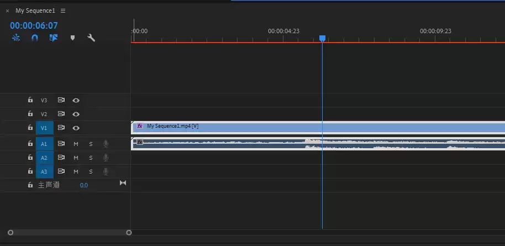Image resolution: width=505 pixels, height=246 pixels.
Task: Add a marker using shield icon
Action: 72,38
